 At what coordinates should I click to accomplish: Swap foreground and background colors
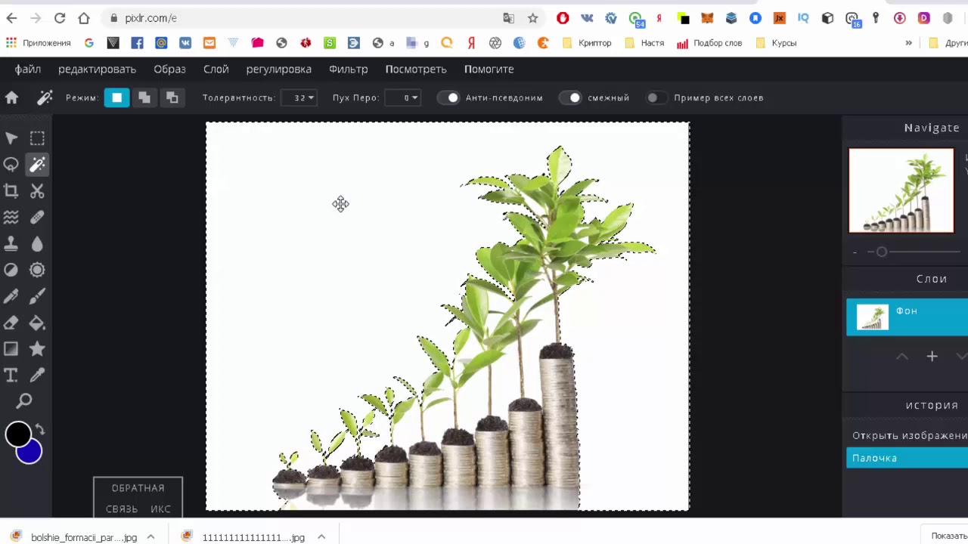[x=40, y=430]
